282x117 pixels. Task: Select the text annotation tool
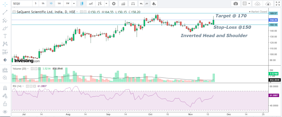click(5, 36)
